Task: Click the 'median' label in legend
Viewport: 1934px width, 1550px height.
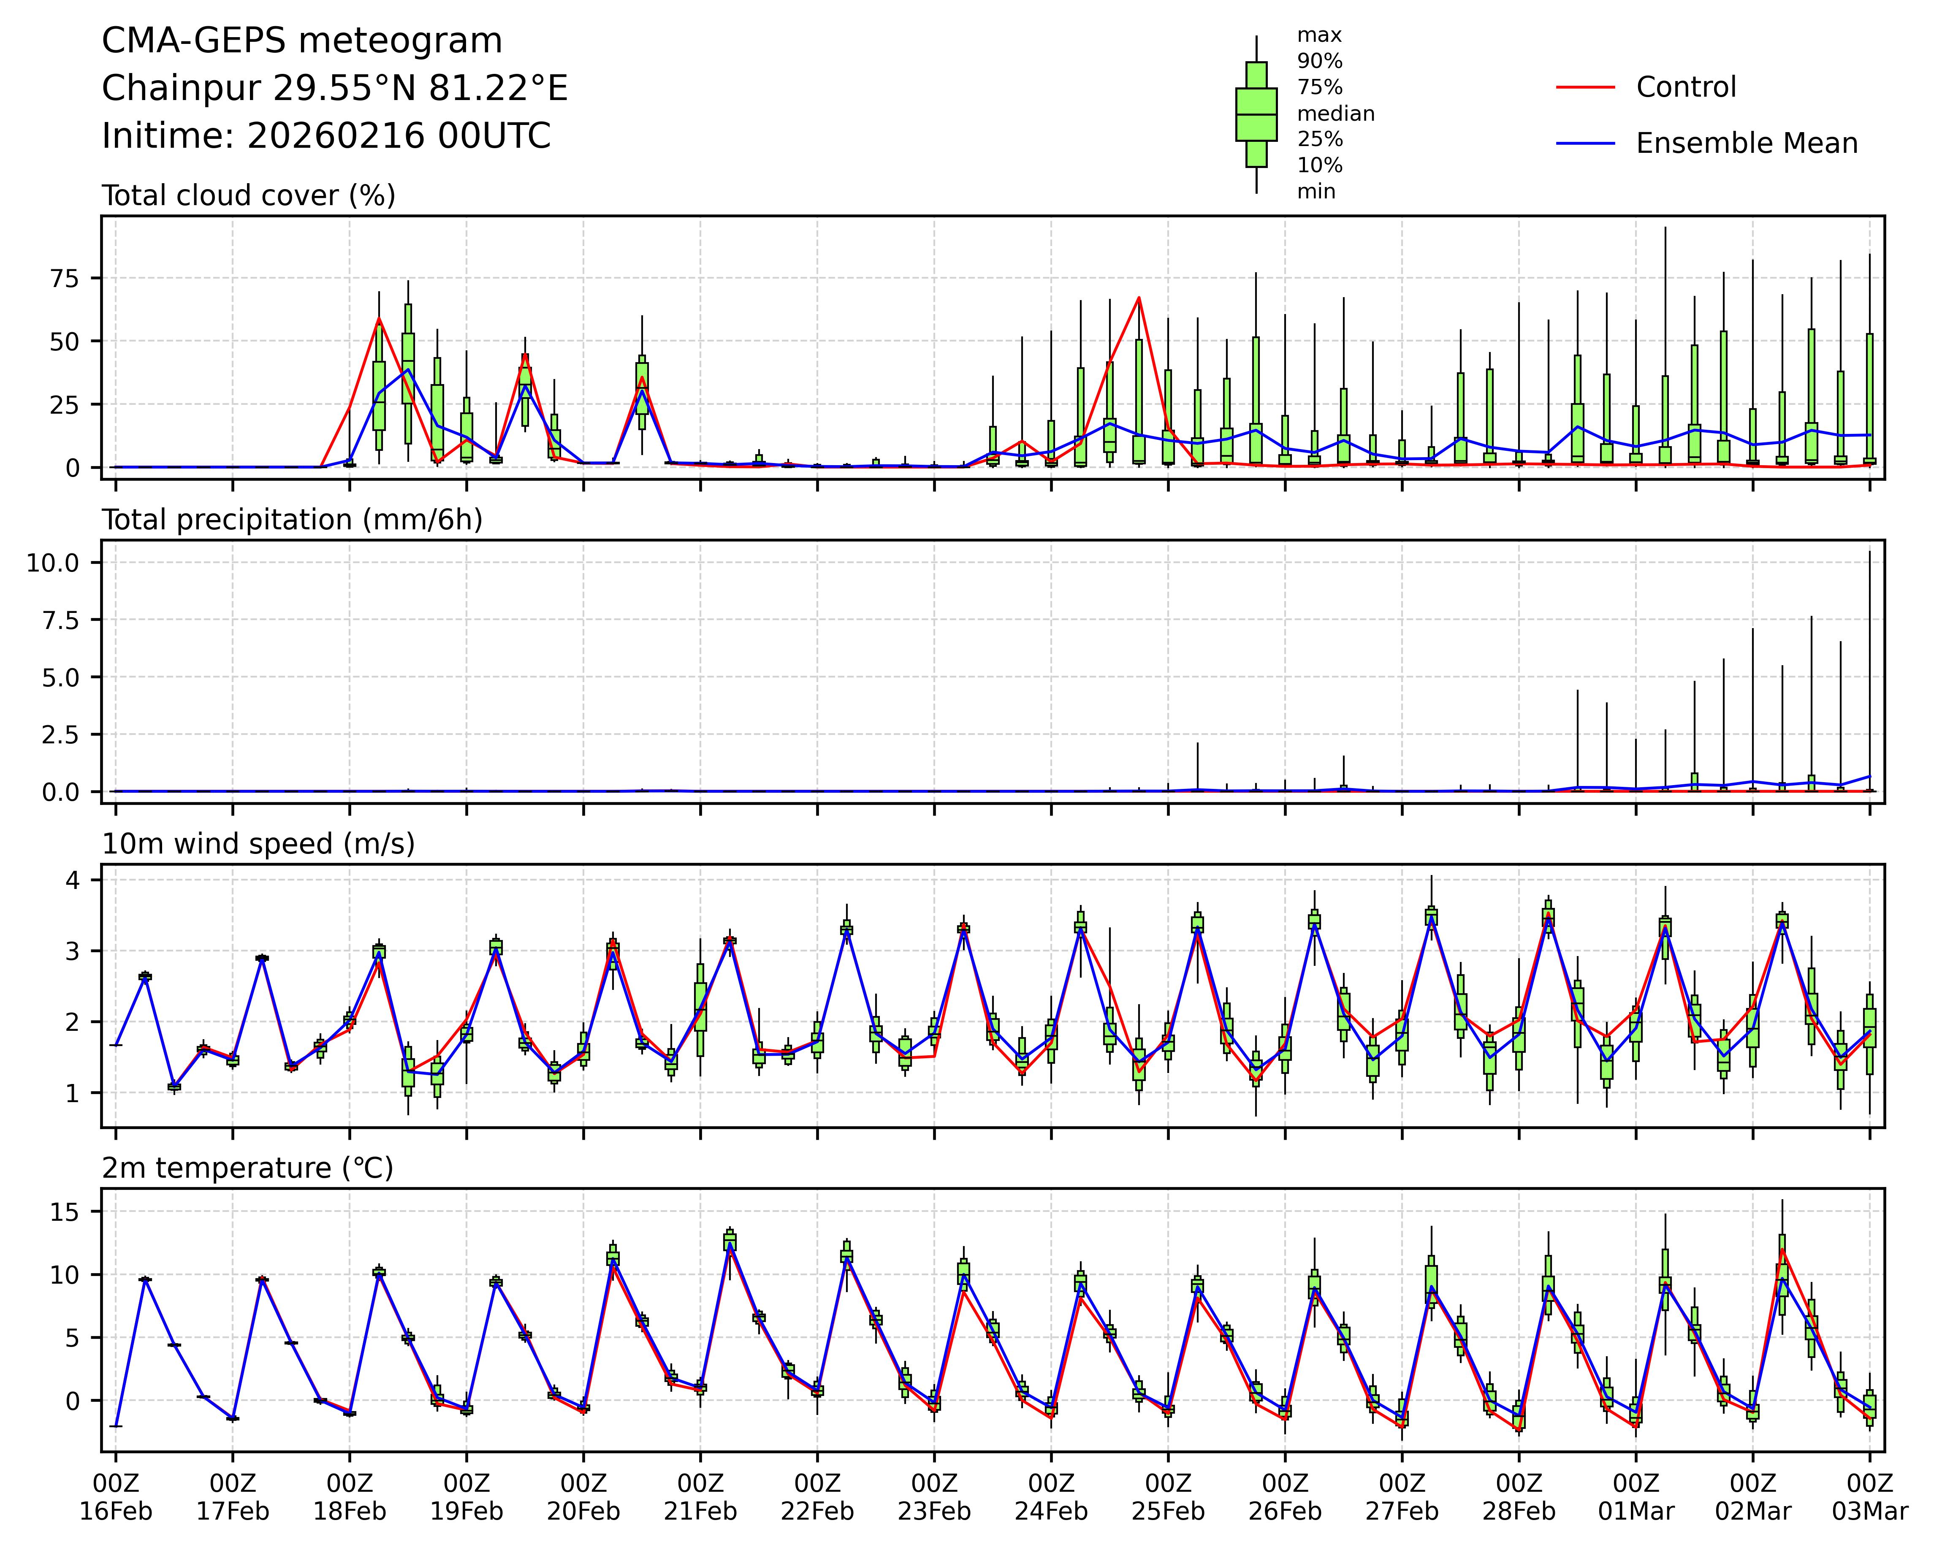Action: 1336,114
